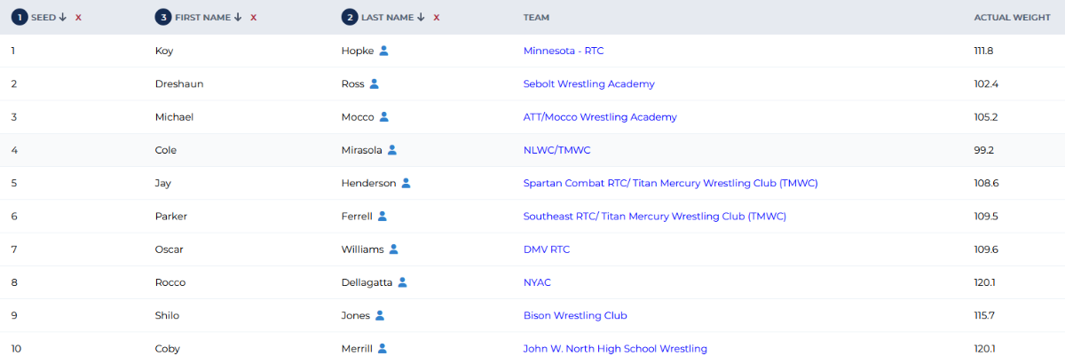Viewport: 1065px width, 364px height.
Task: Click the seed 7 row cell
Action: [14, 249]
